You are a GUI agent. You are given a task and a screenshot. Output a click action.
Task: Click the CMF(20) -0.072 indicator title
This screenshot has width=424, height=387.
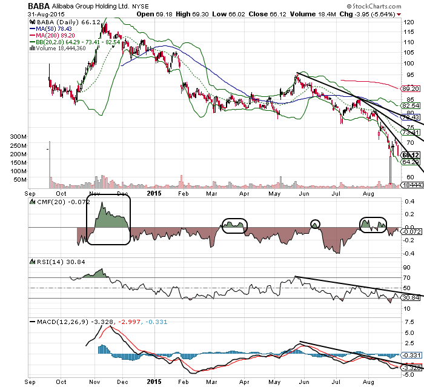(x=63, y=202)
